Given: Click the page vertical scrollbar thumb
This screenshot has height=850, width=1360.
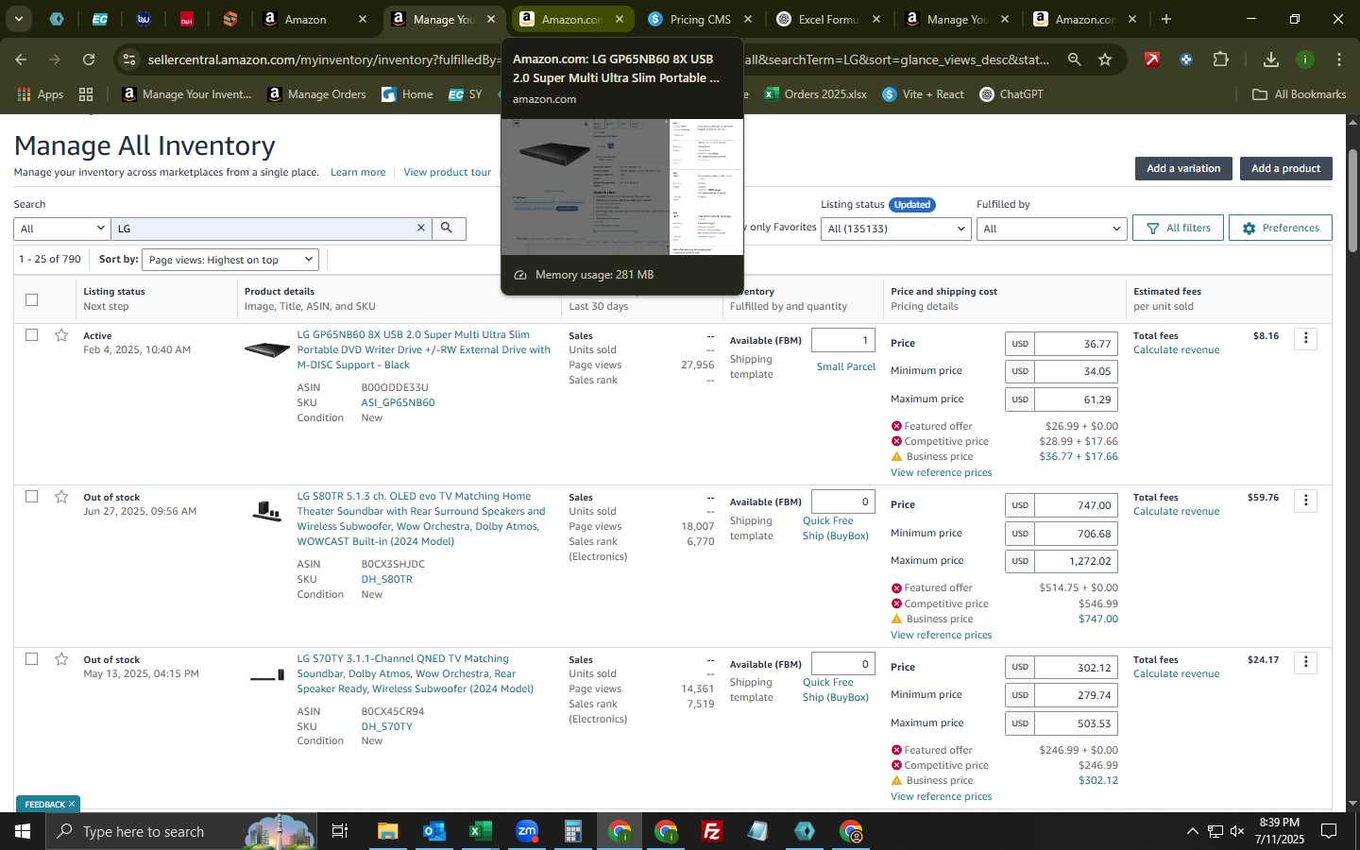Looking at the screenshot, I should pyautogui.click(x=1352, y=200).
